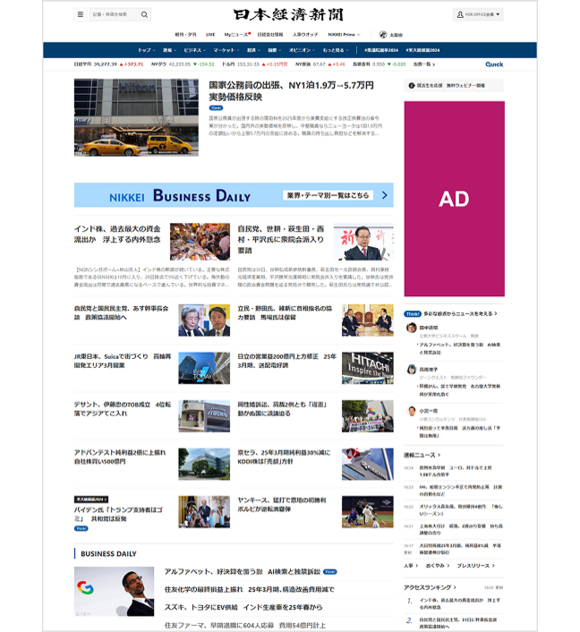Screen dimensions: 580x632
Task: Click the third commentator avatar in sidebar
Action: click(x=411, y=411)
